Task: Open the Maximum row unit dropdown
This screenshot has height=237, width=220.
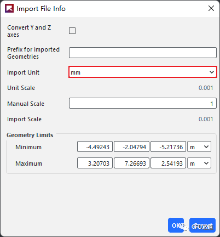Action: 199,163
